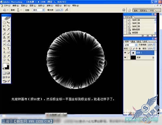Choose the Crop tool
The height and width of the screenshot is (125, 162).
[4, 29]
